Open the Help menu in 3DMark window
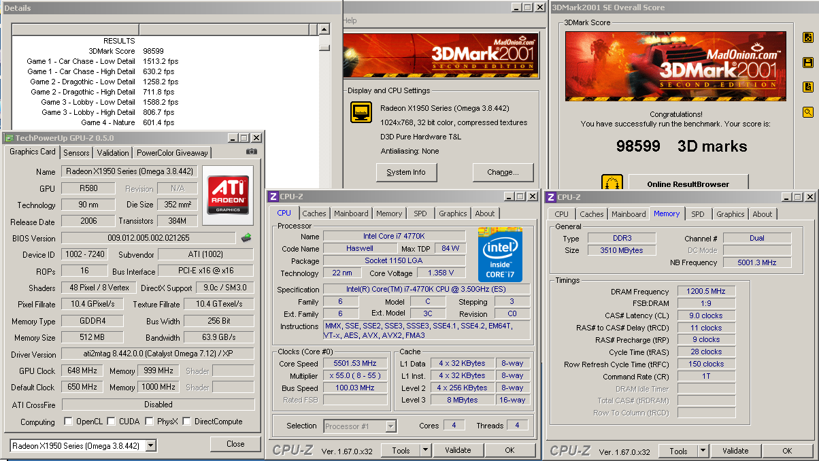This screenshot has height=461, width=819. [x=350, y=21]
